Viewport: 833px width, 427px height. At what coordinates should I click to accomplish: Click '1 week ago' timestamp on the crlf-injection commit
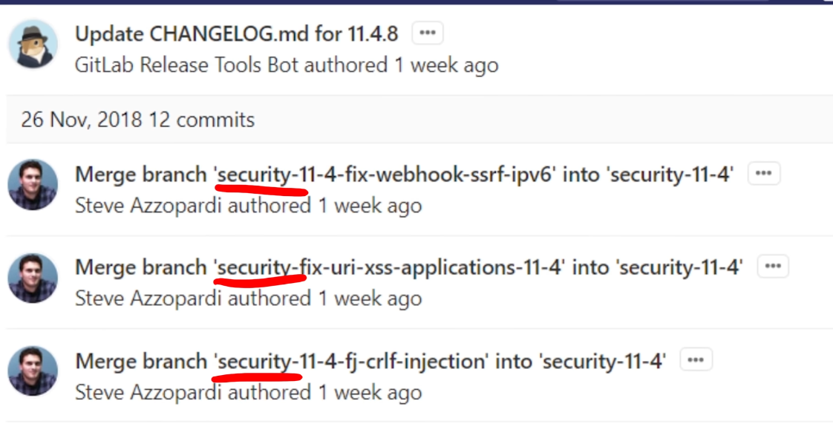pyautogui.click(x=370, y=393)
